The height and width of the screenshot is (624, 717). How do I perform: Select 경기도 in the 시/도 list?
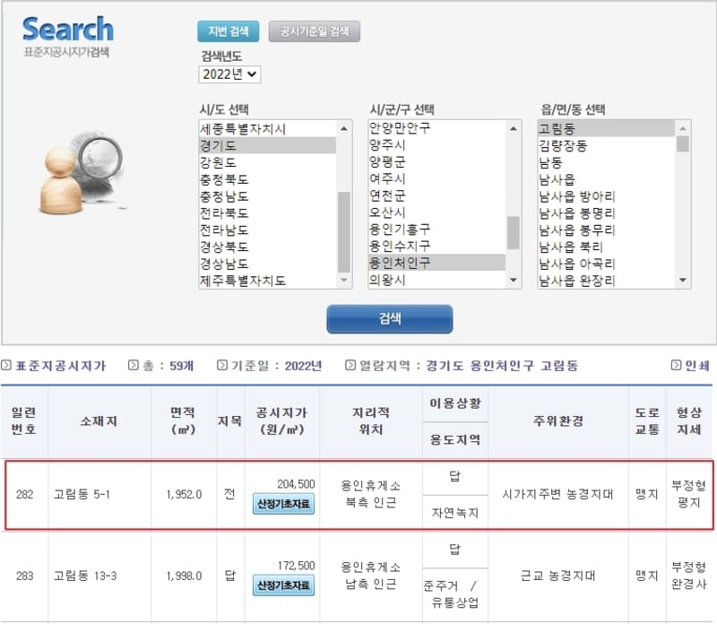pyautogui.click(x=267, y=145)
